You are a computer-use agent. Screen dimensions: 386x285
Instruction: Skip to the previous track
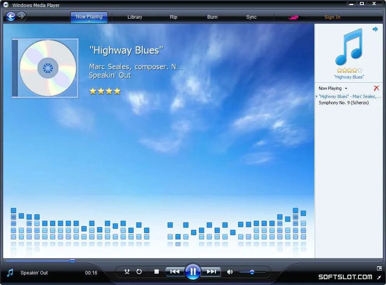tap(175, 272)
